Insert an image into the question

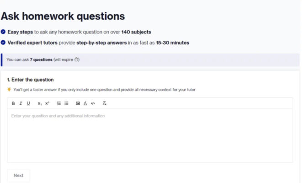(78, 103)
